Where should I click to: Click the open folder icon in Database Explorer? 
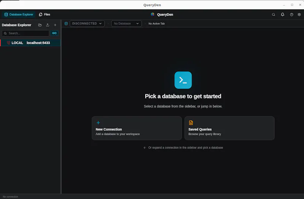40,25
